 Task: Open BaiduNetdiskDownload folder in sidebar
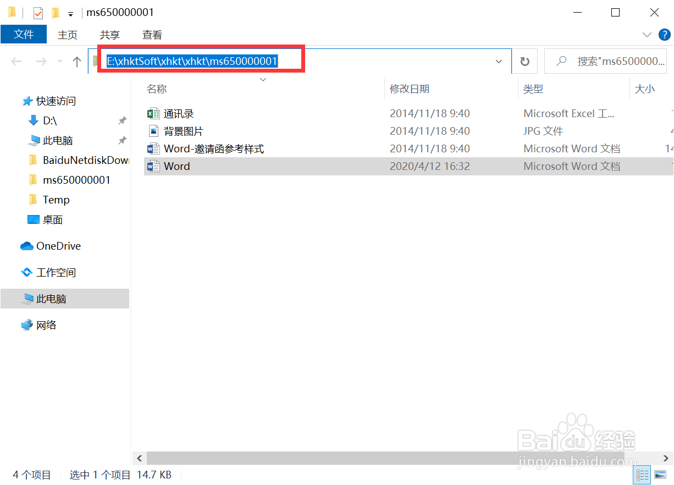click(x=85, y=161)
